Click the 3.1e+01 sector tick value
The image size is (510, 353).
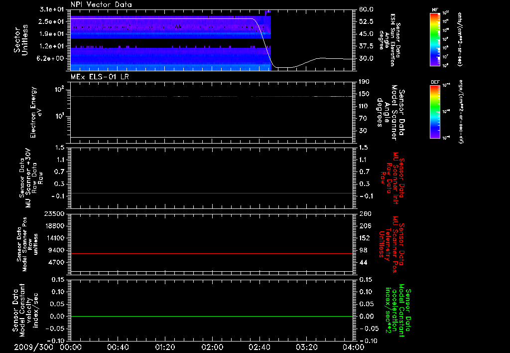(x=51, y=9)
